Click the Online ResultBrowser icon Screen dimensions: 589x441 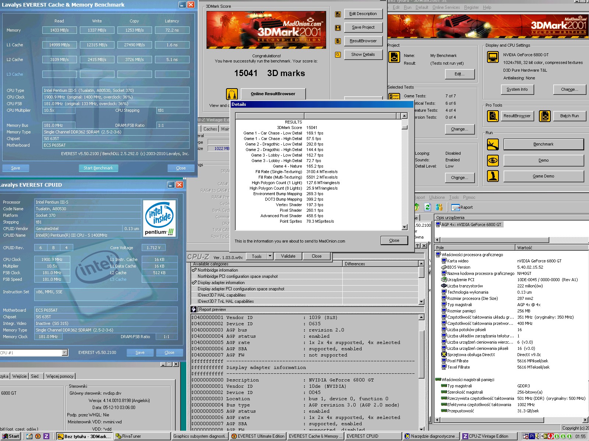click(x=232, y=94)
